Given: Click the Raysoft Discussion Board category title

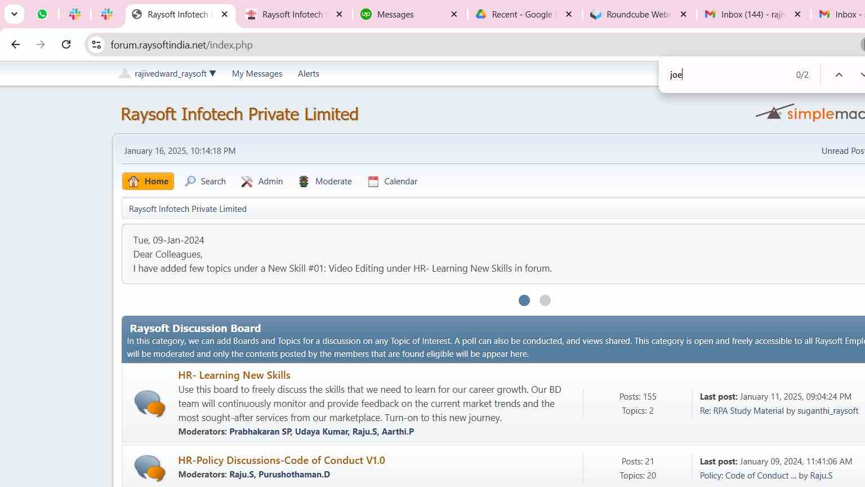Looking at the screenshot, I should coord(195,328).
